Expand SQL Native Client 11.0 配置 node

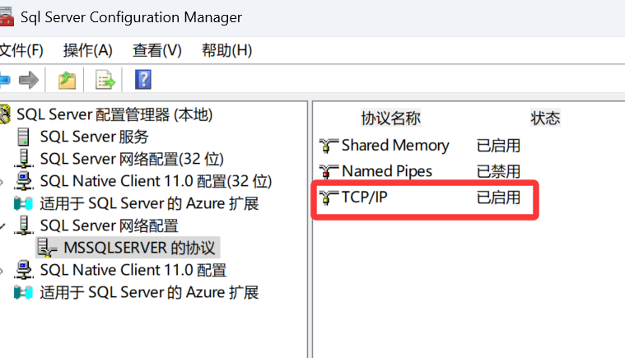coord(2,272)
